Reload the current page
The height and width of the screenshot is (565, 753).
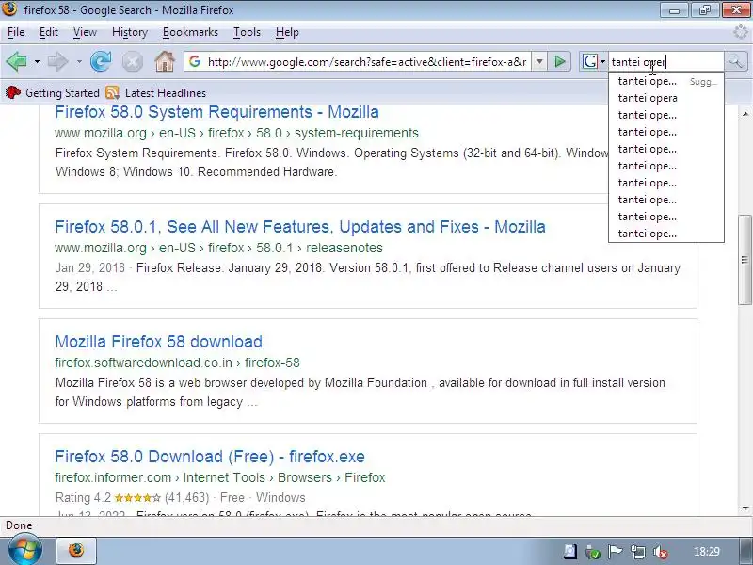pyautogui.click(x=101, y=62)
